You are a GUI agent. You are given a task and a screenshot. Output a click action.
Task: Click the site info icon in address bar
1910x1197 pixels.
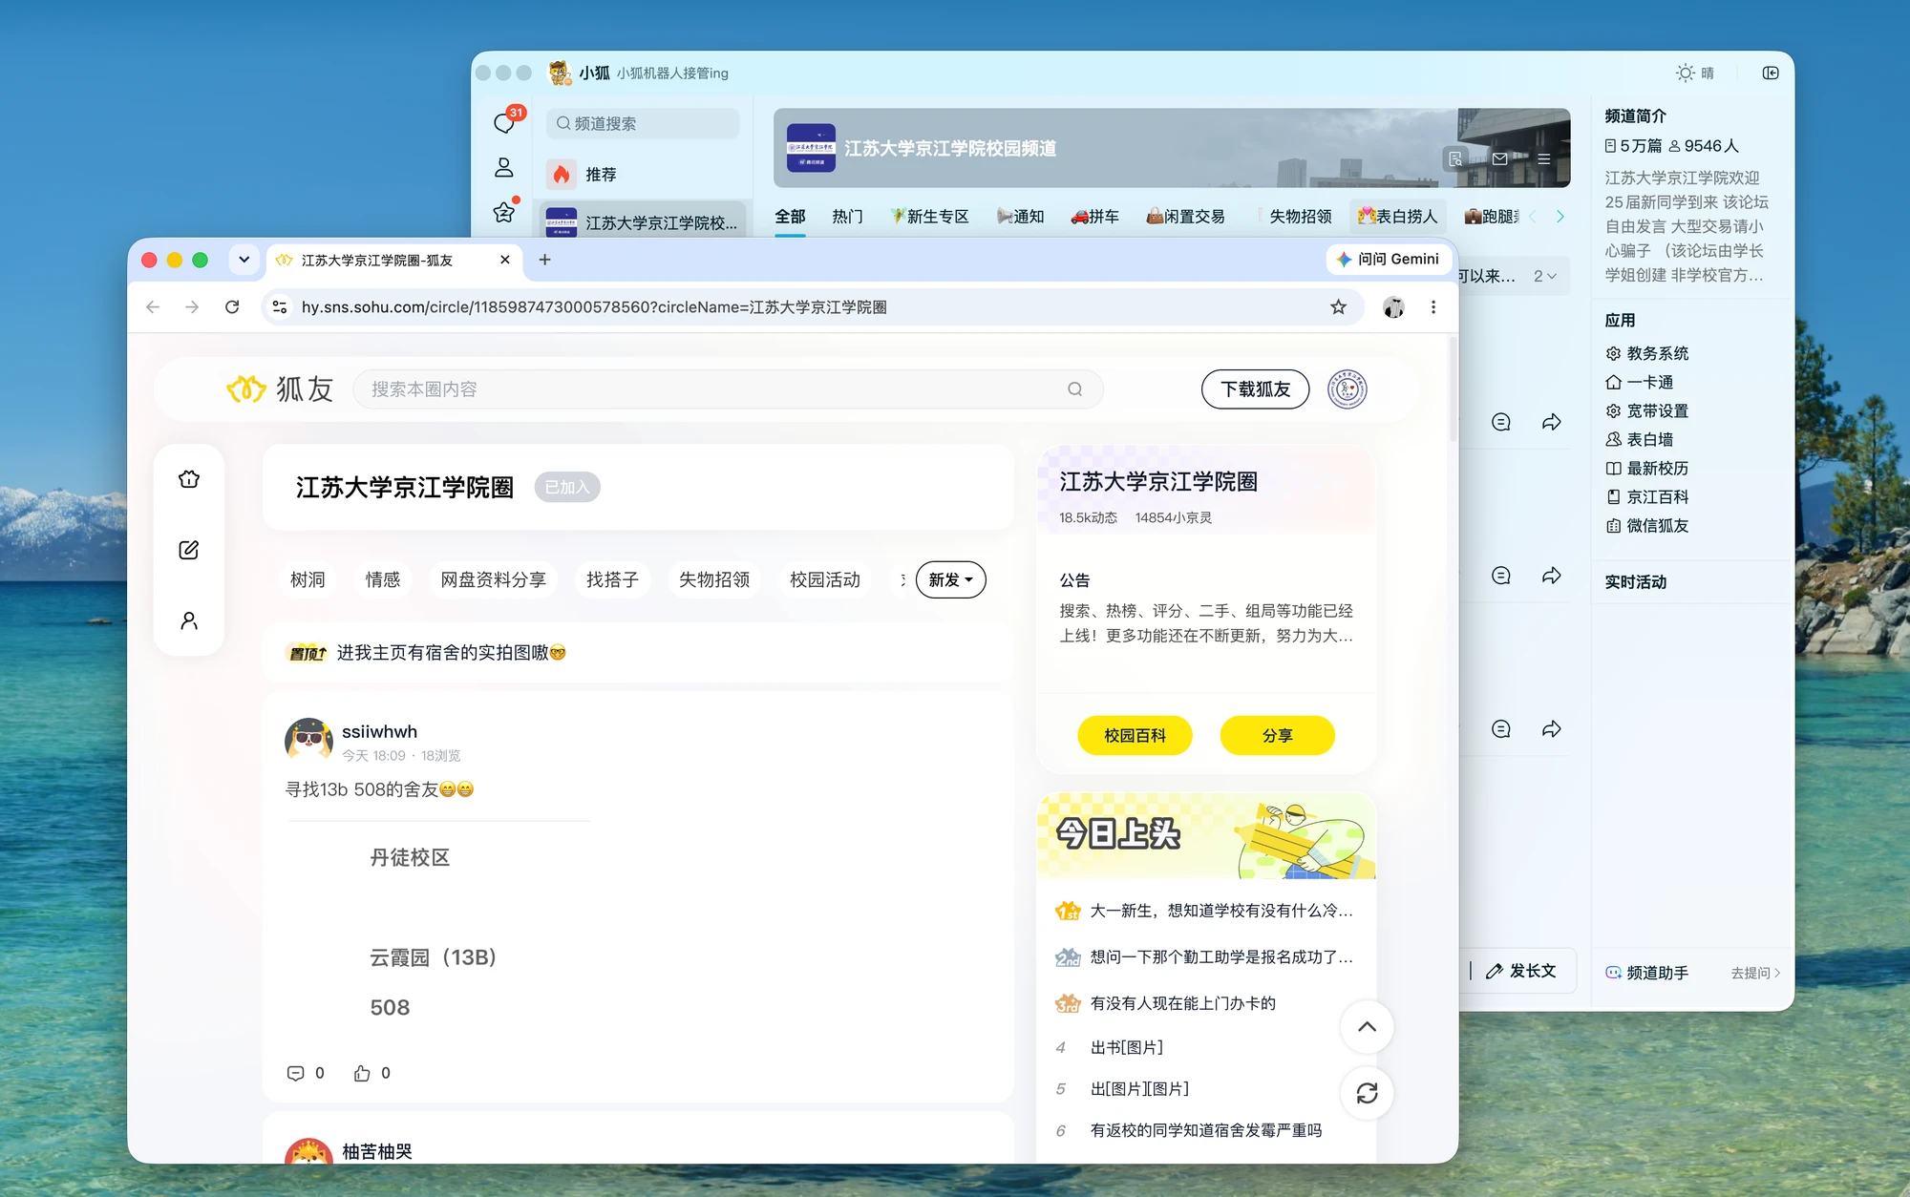coord(280,306)
